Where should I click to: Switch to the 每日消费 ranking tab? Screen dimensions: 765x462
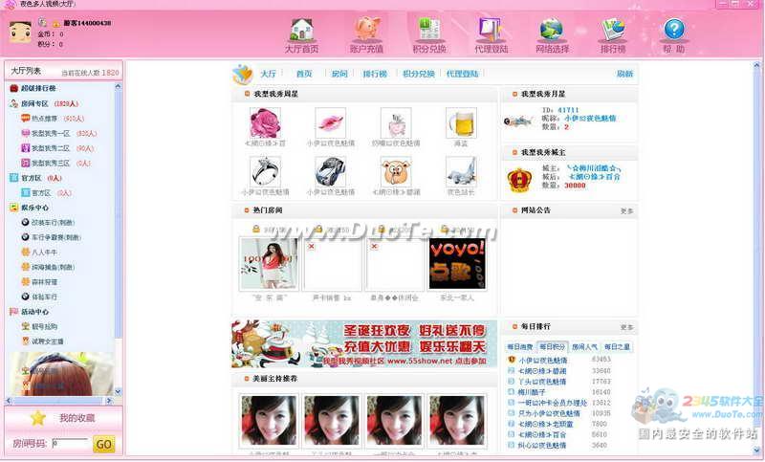[520, 346]
